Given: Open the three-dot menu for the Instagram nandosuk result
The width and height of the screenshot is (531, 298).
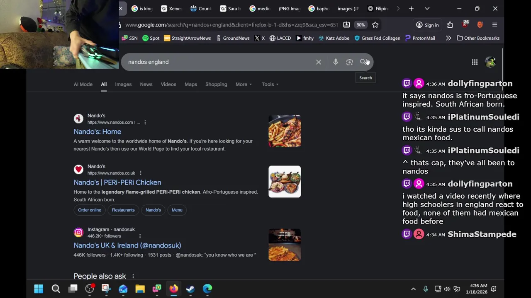Looking at the screenshot, I should pyautogui.click(x=140, y=236).
